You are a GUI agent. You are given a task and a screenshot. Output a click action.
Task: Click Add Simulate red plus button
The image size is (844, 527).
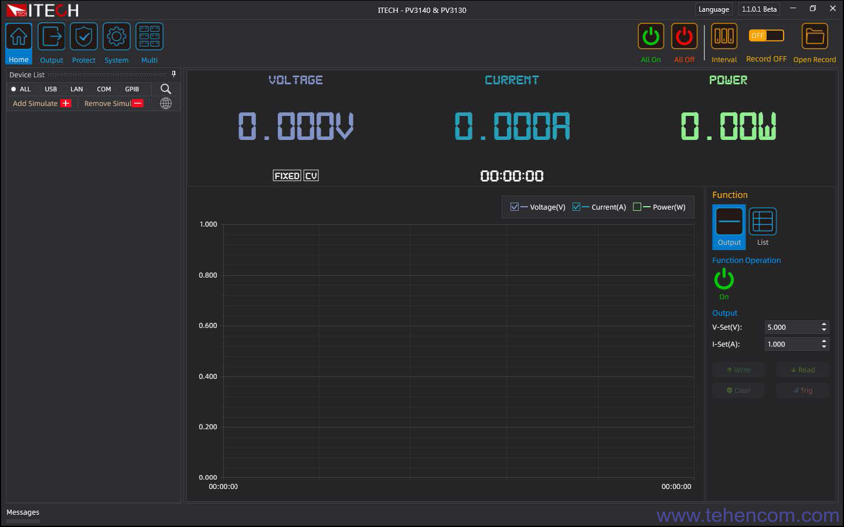pos(66,103)
